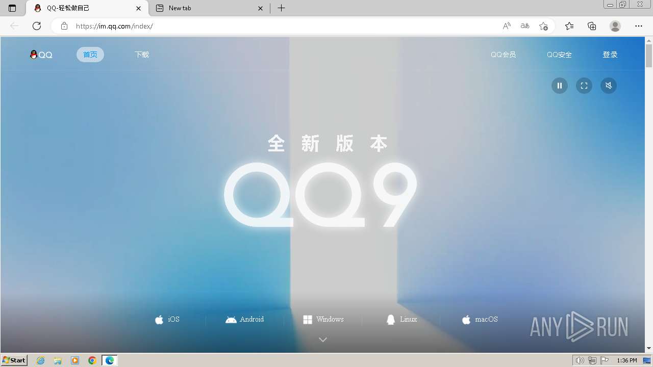The width and height of the screenshot is (653, 367).
Task: Add this page to favorites
Action: point(543,26)
